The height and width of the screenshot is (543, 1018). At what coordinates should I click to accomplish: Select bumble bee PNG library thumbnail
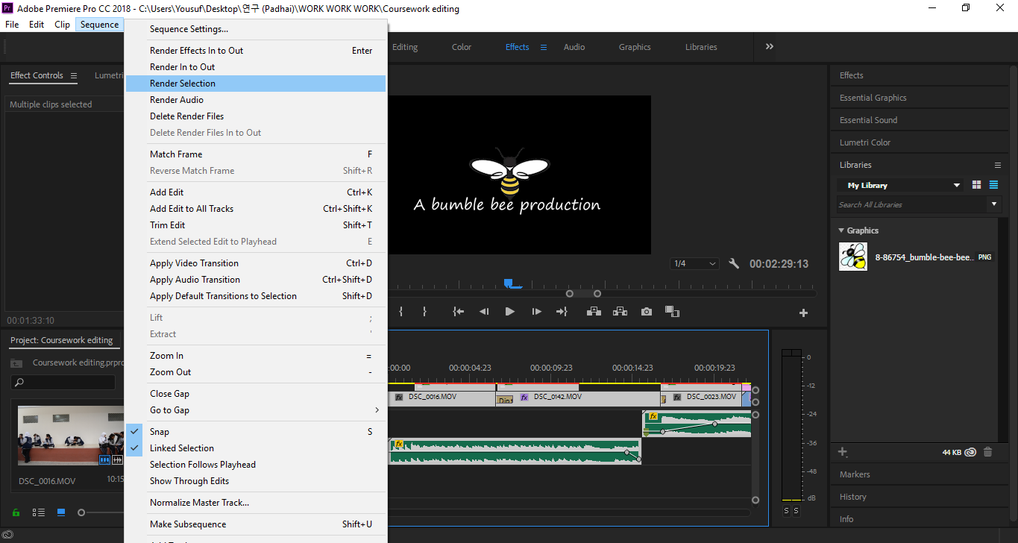click(853, 257)
